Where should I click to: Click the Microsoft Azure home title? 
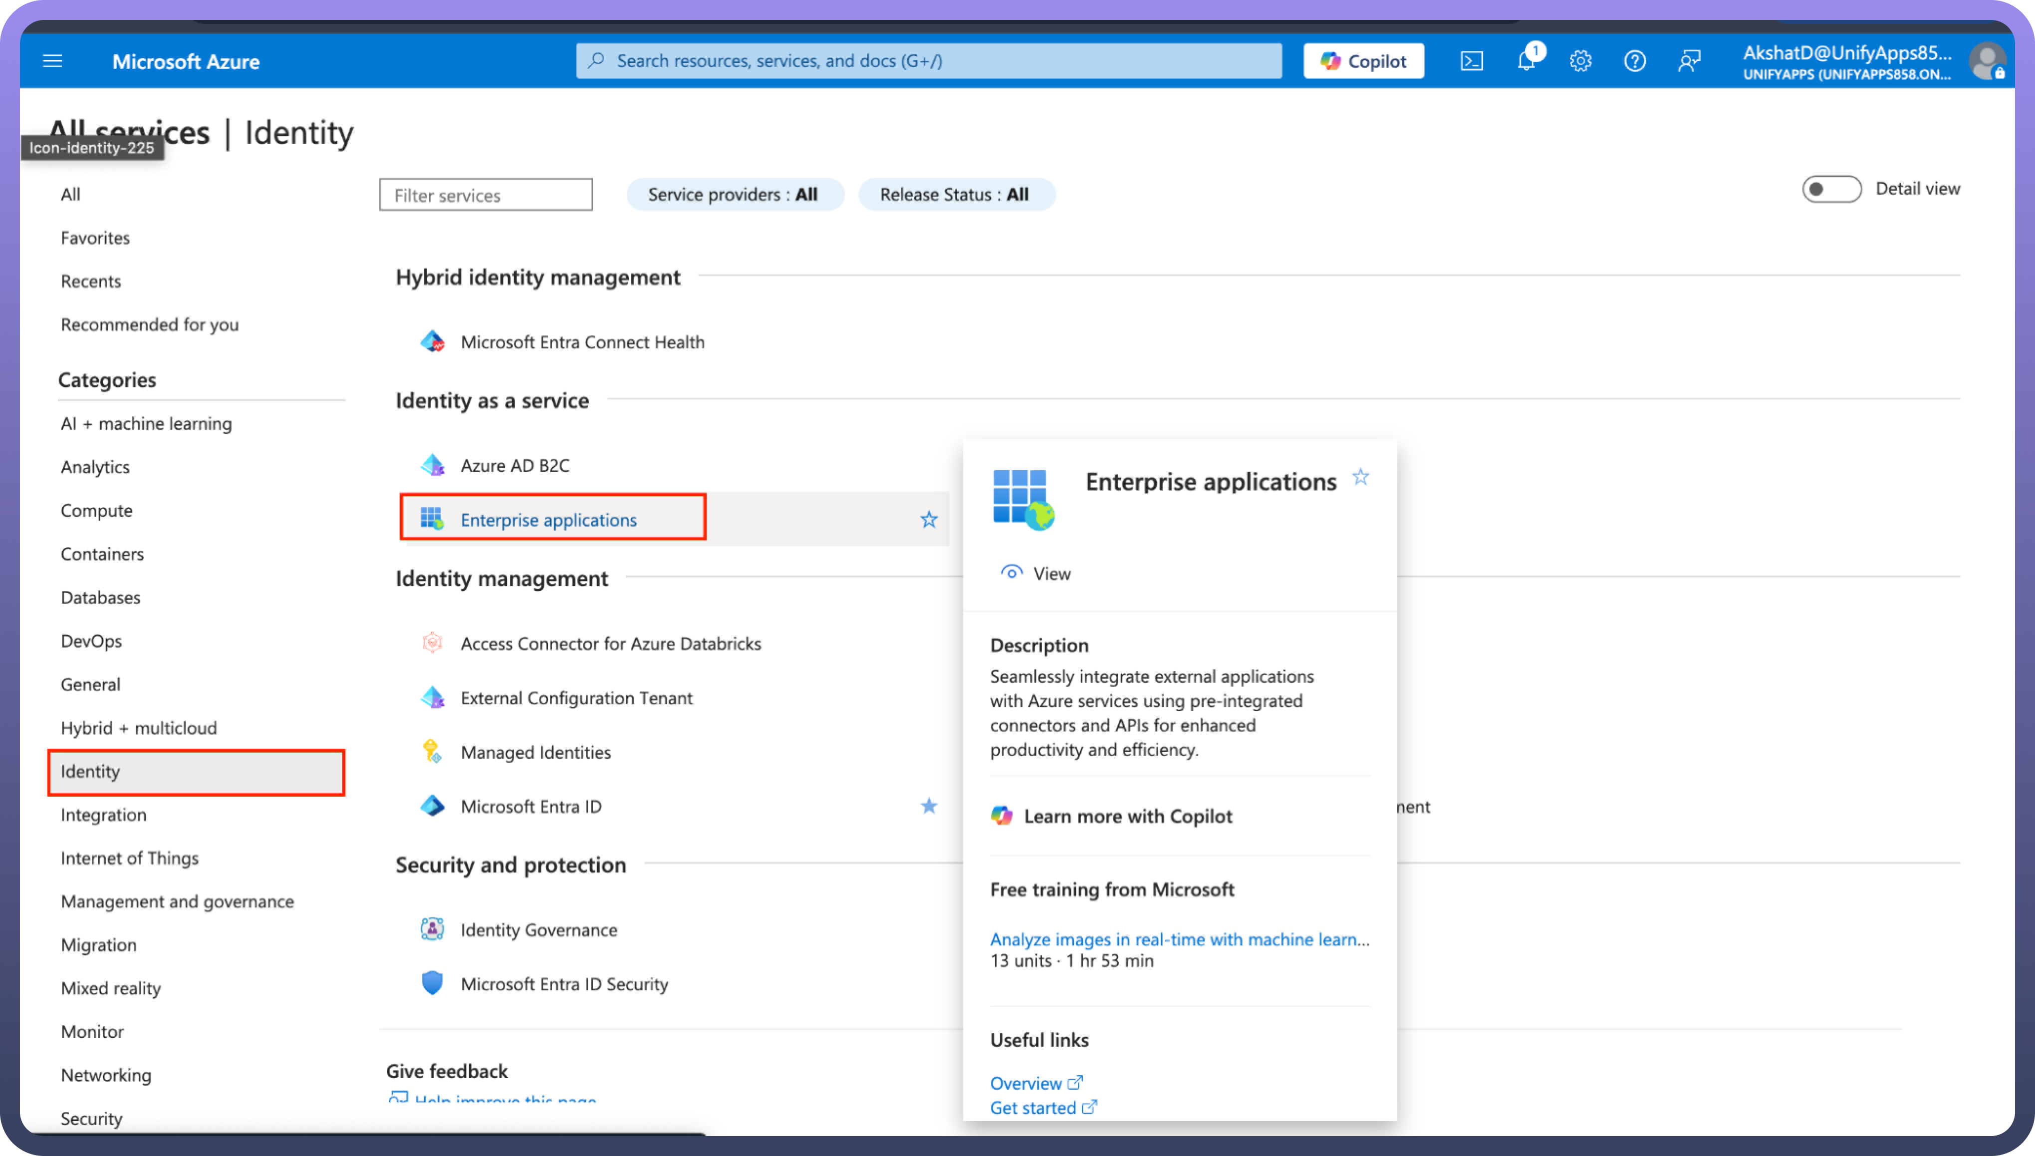[186, 61]
